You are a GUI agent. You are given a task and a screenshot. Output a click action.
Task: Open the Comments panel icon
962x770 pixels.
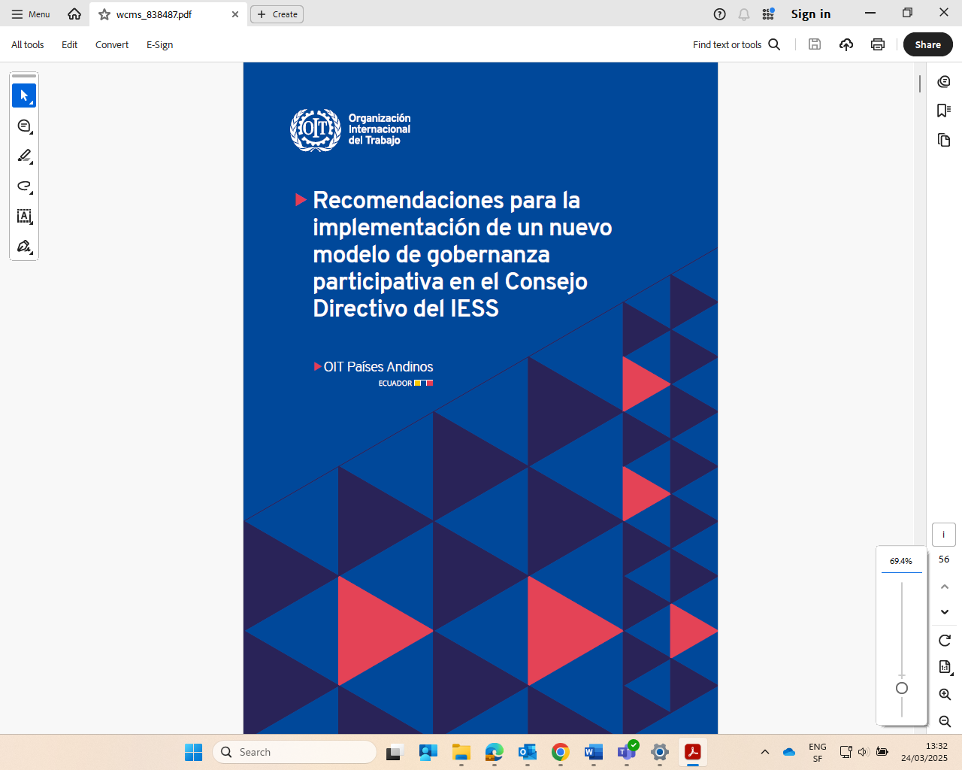pyautogui.click(x=944, y=81)
